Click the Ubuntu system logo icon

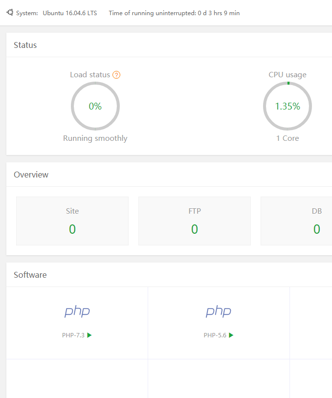point(10,12)
